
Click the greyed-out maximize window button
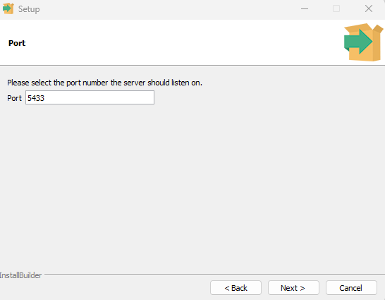(336, 9)
